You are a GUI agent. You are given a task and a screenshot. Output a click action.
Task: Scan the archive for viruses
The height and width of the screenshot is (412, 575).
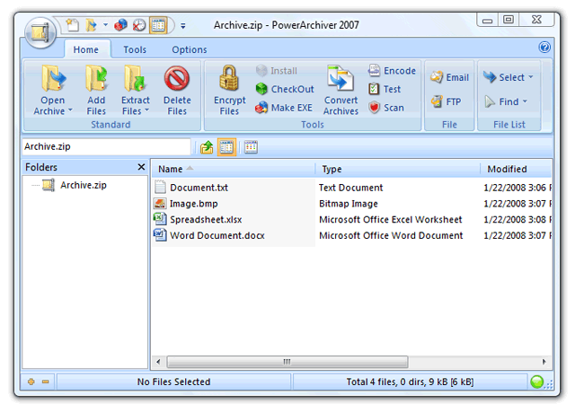tap(385, 108)
